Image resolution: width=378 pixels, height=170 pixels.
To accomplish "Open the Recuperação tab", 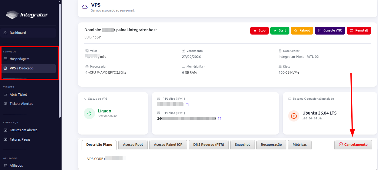I will click(x=271, y=145).
